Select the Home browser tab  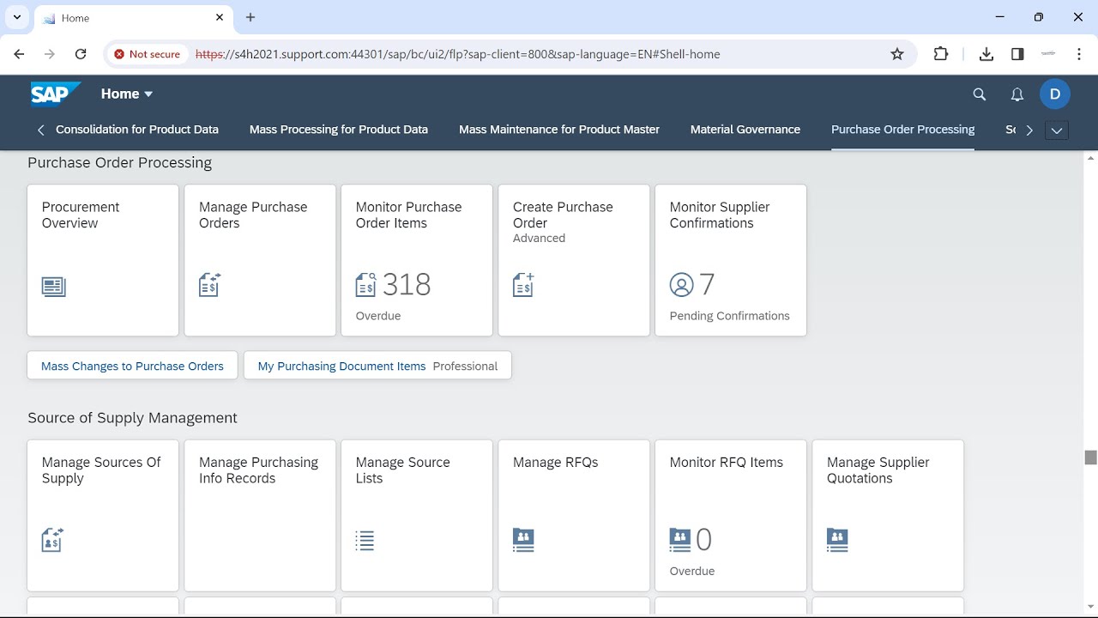tap(133, 18)
